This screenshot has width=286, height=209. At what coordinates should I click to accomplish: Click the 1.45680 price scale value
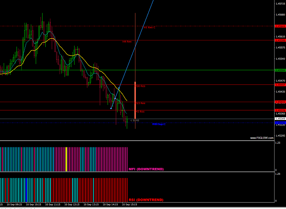point(281,15)
